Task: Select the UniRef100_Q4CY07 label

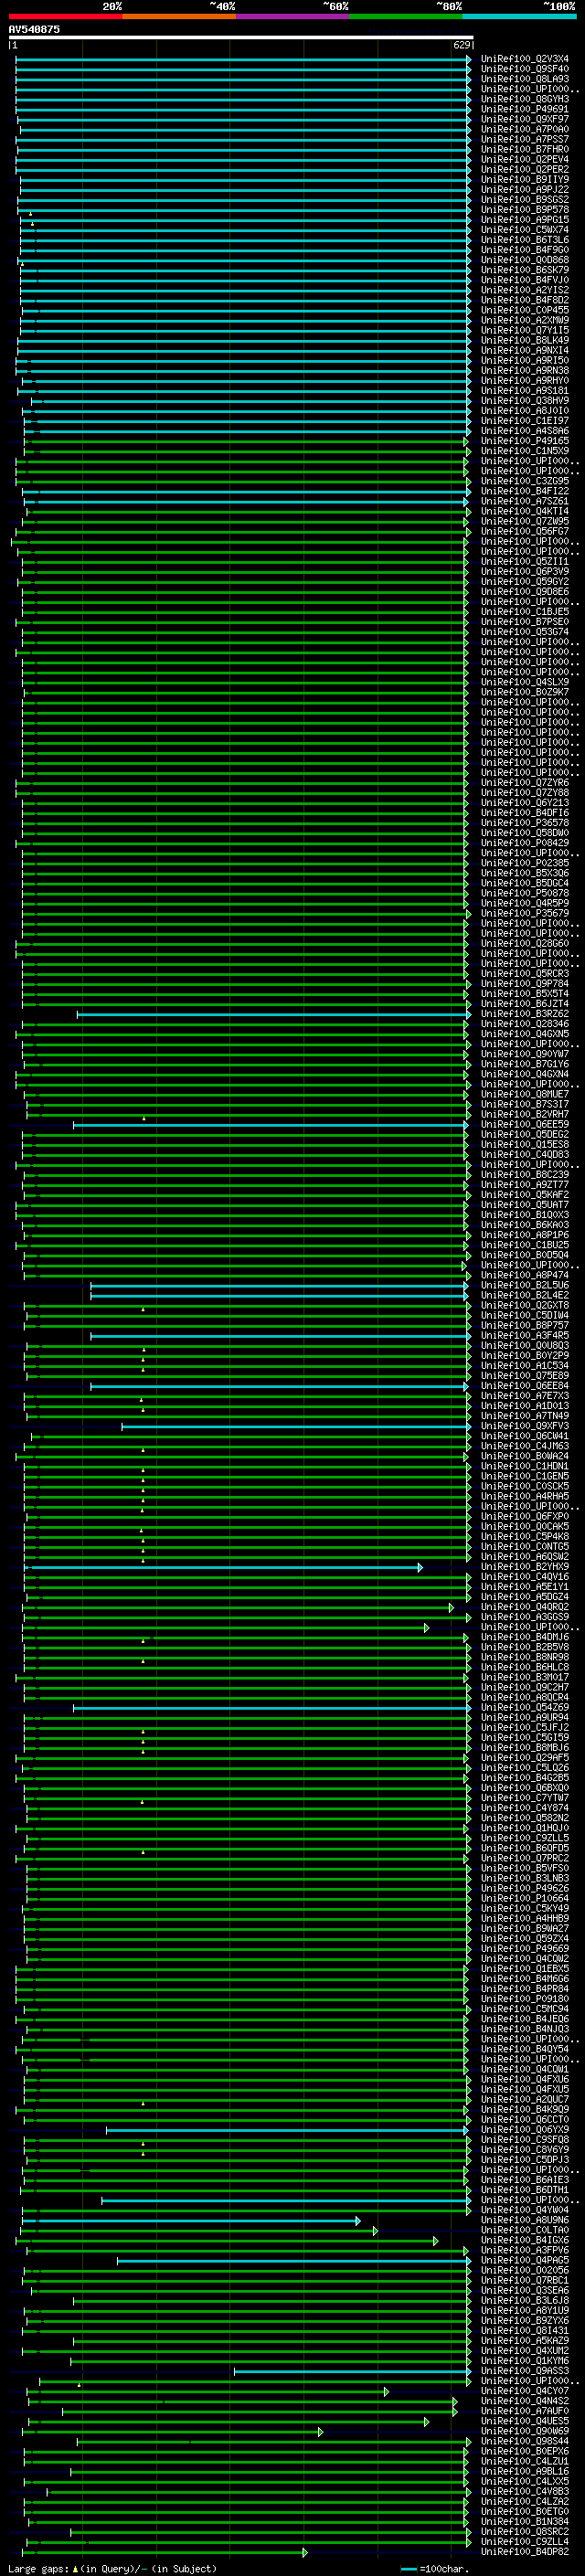Action: point(524,2391)
